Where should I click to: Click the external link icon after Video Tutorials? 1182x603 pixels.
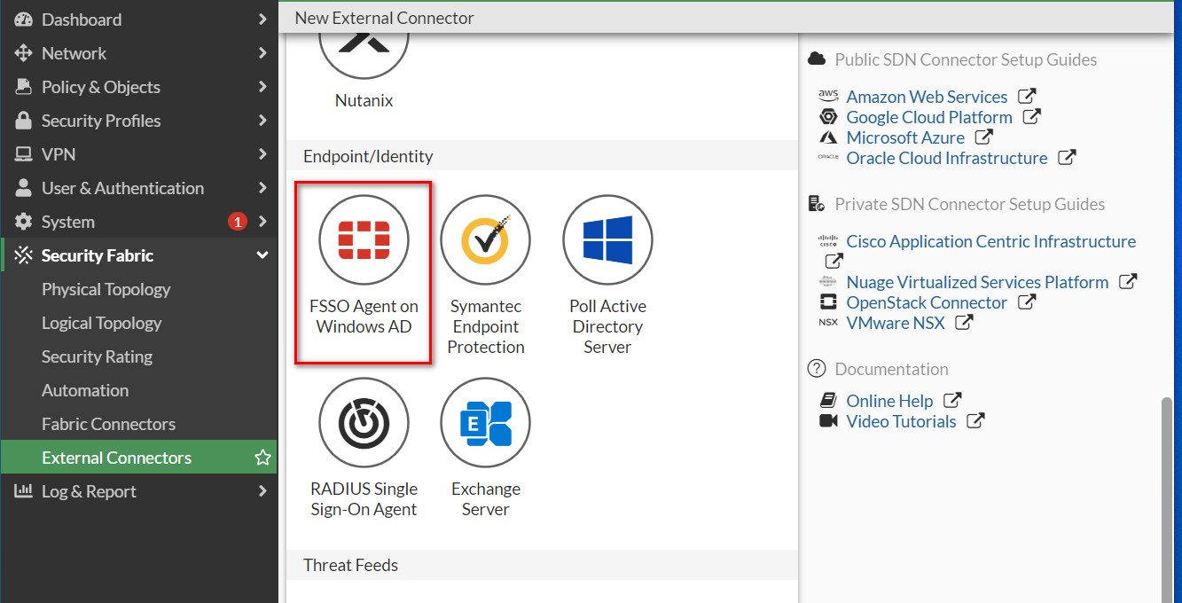pyautogui.click(x=975, y=420)
